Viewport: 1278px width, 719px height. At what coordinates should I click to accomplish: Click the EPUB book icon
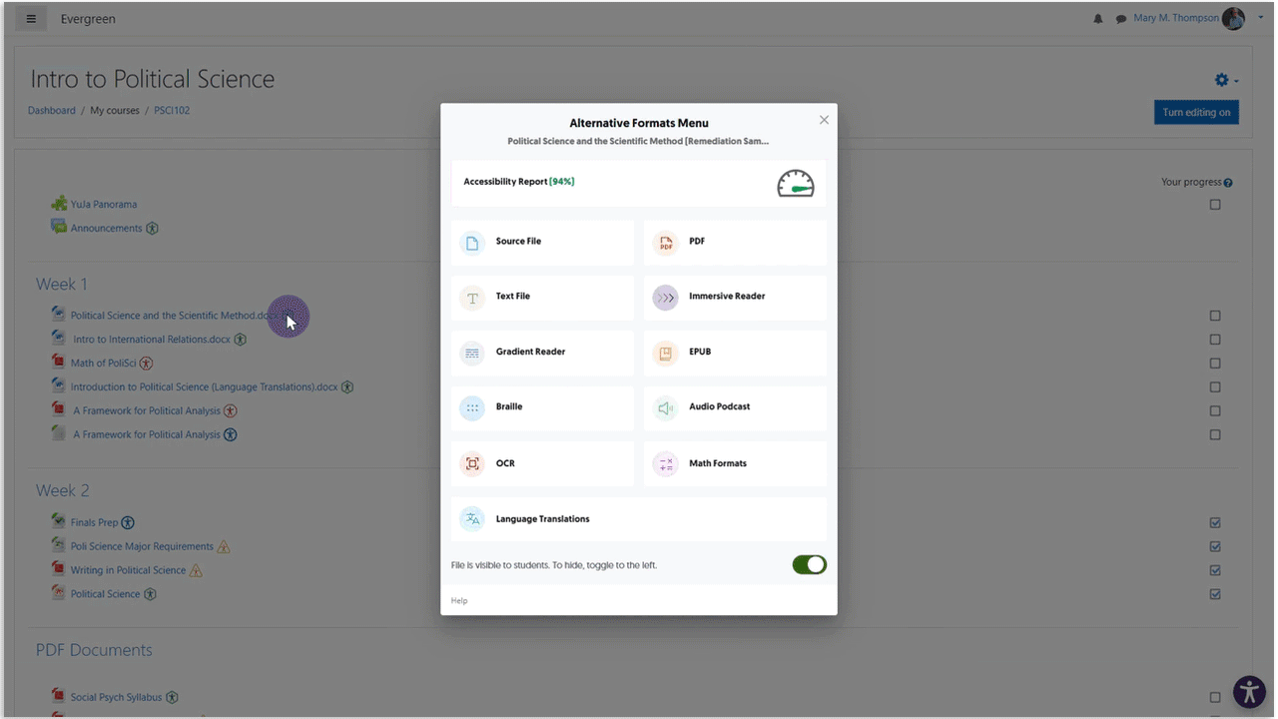pyautogui.click(x=665, y=353)
